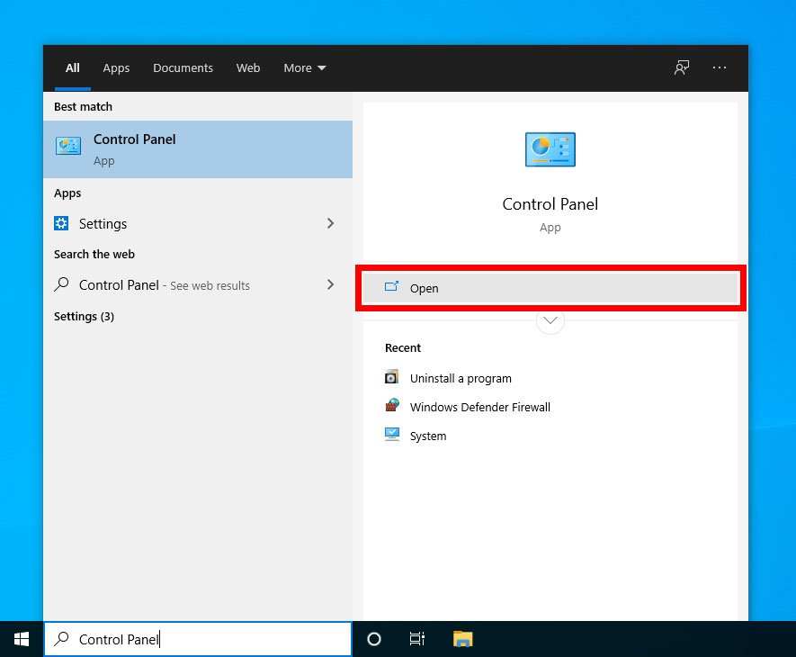The width and height of the screenshot is (796, 657).
Task: Open Task View on the taskbar
Action: (416, 639)
